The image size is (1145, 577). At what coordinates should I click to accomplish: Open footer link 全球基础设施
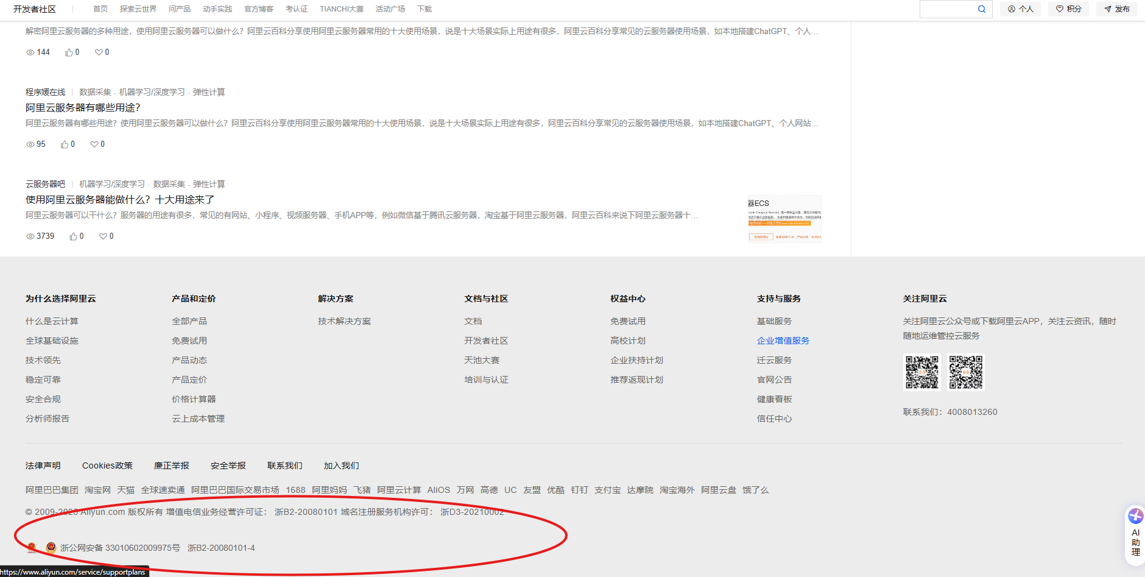pyautogui.click(x=52, y=341)
